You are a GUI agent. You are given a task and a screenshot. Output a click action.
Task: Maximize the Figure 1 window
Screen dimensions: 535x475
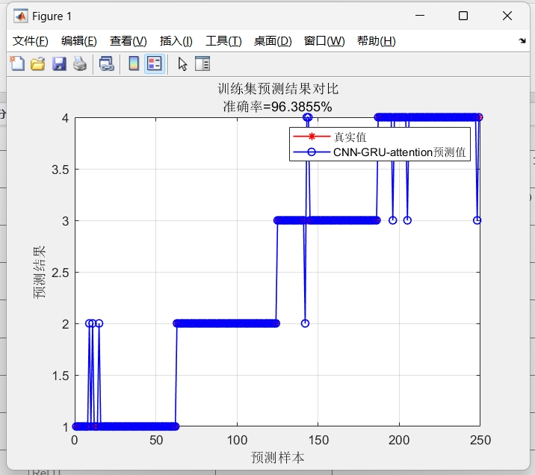tap(463, 16)
